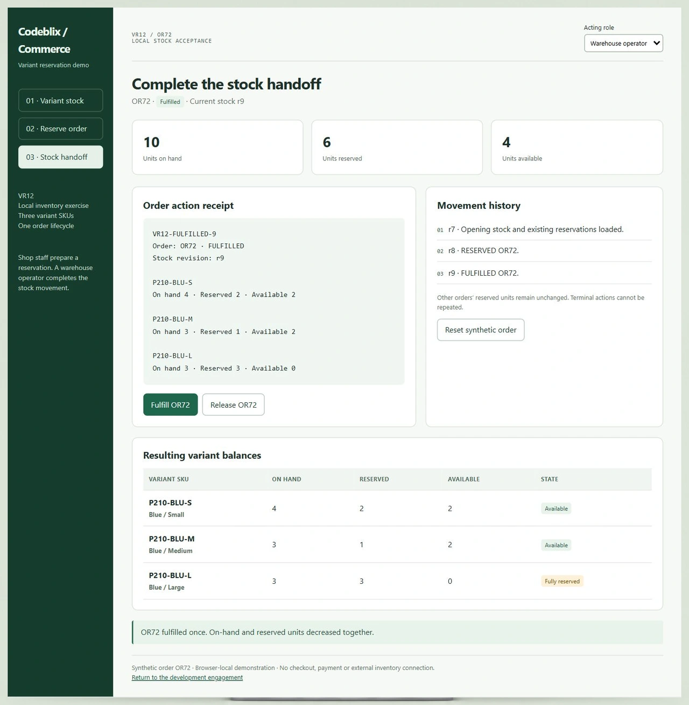Click the Available badge in the P210-BLU-M row
This screenshot has width=689, height=705.
tap(556, 545)
